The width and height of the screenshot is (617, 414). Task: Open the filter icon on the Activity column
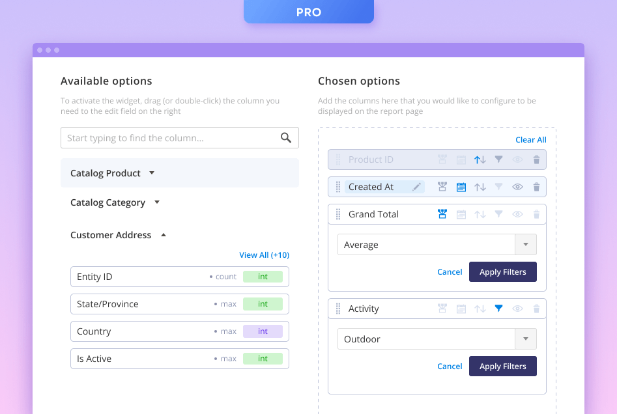499,308
